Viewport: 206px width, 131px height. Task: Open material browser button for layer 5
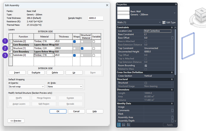[53, 55]
